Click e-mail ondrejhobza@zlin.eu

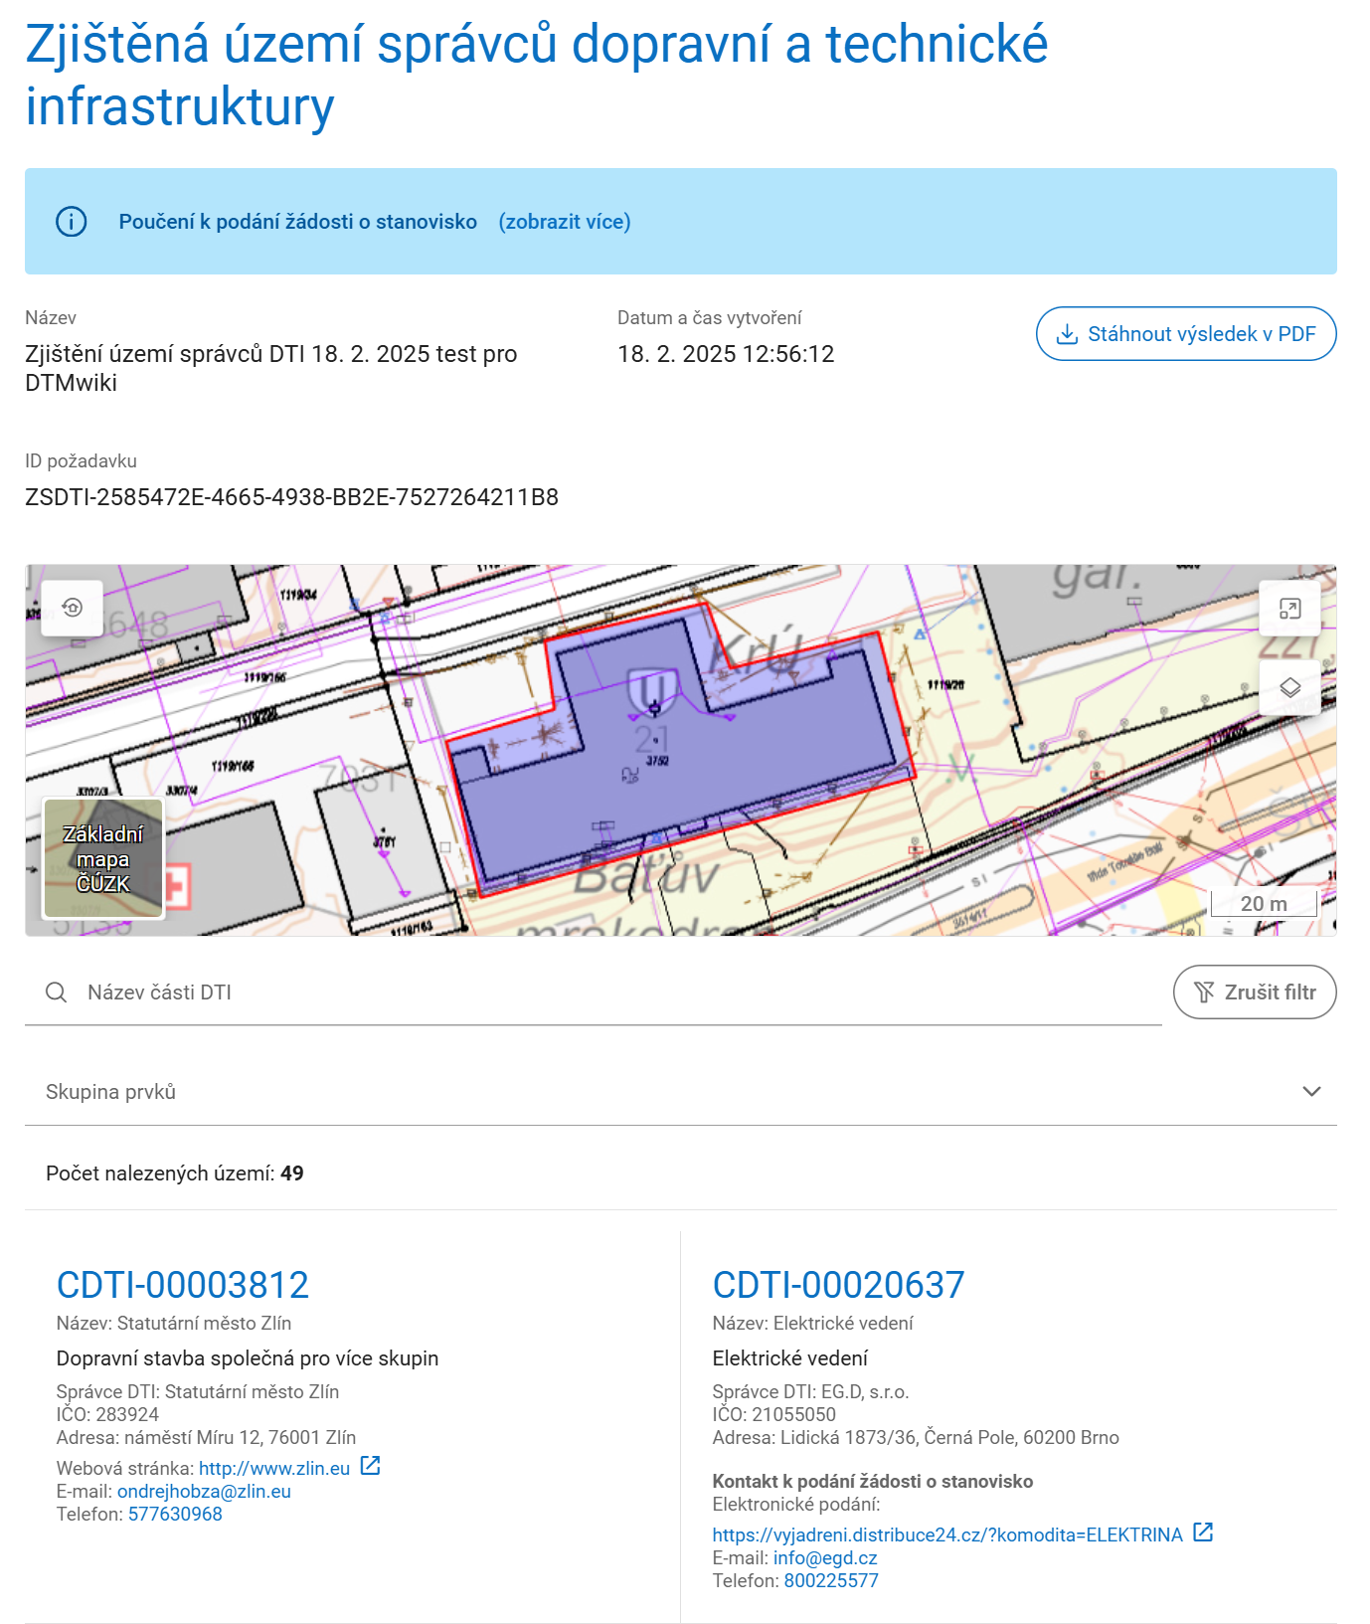coord(204,1492)
